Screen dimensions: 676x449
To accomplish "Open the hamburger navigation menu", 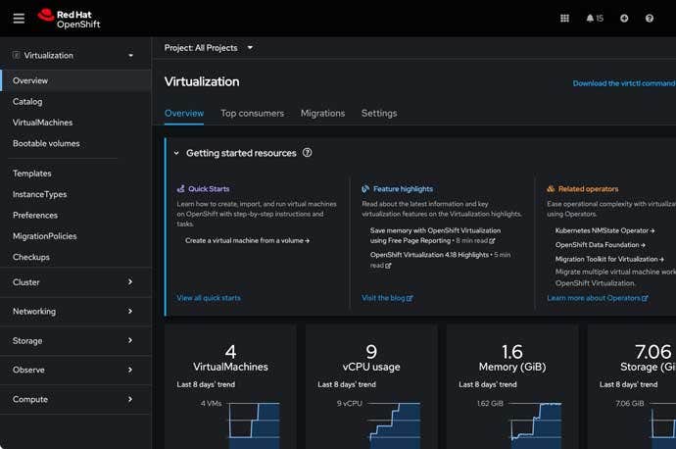I will (19, 18).
